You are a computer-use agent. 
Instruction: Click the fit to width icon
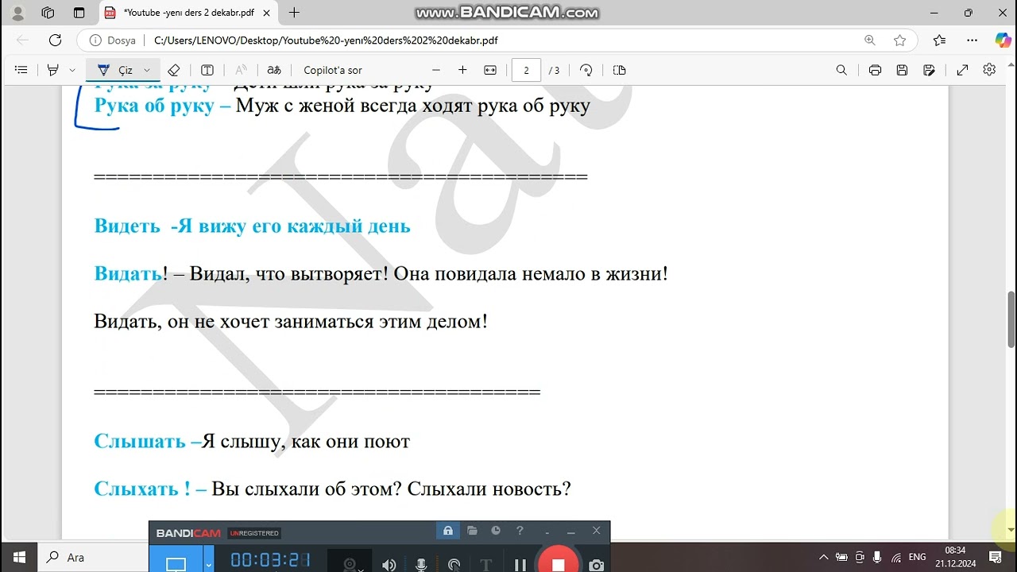pos(490,70)
